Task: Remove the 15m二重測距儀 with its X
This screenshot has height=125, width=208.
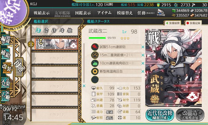Action: tap(143, 55)
